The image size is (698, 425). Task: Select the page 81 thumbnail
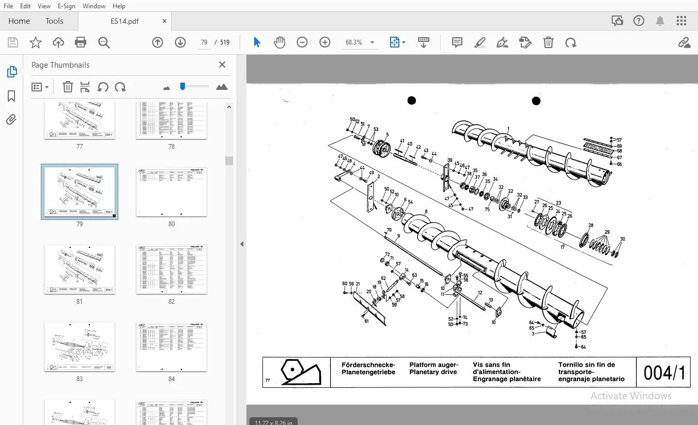click(80, 269)
